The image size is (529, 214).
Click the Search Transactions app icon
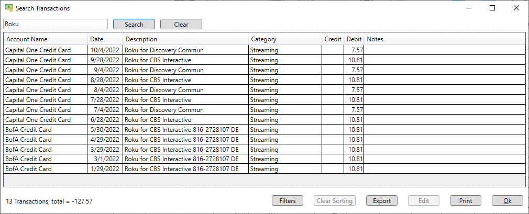point(9,8)
